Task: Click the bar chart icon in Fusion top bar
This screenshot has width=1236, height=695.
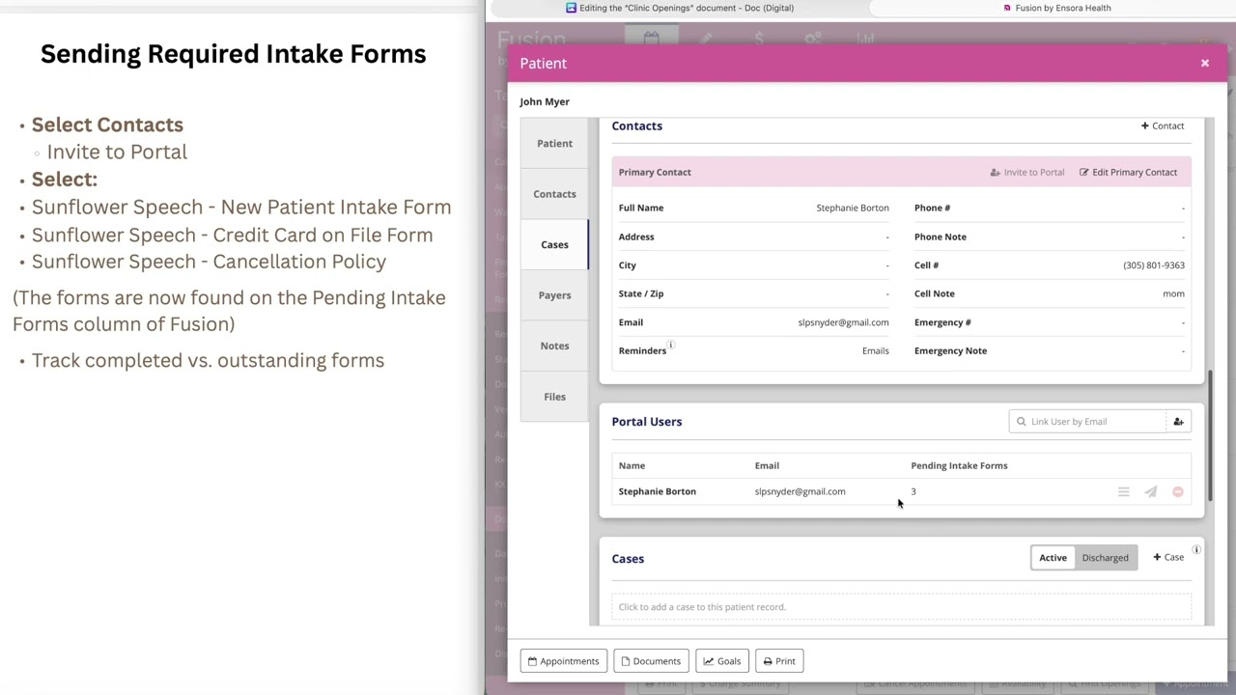Action: point(865,39)
